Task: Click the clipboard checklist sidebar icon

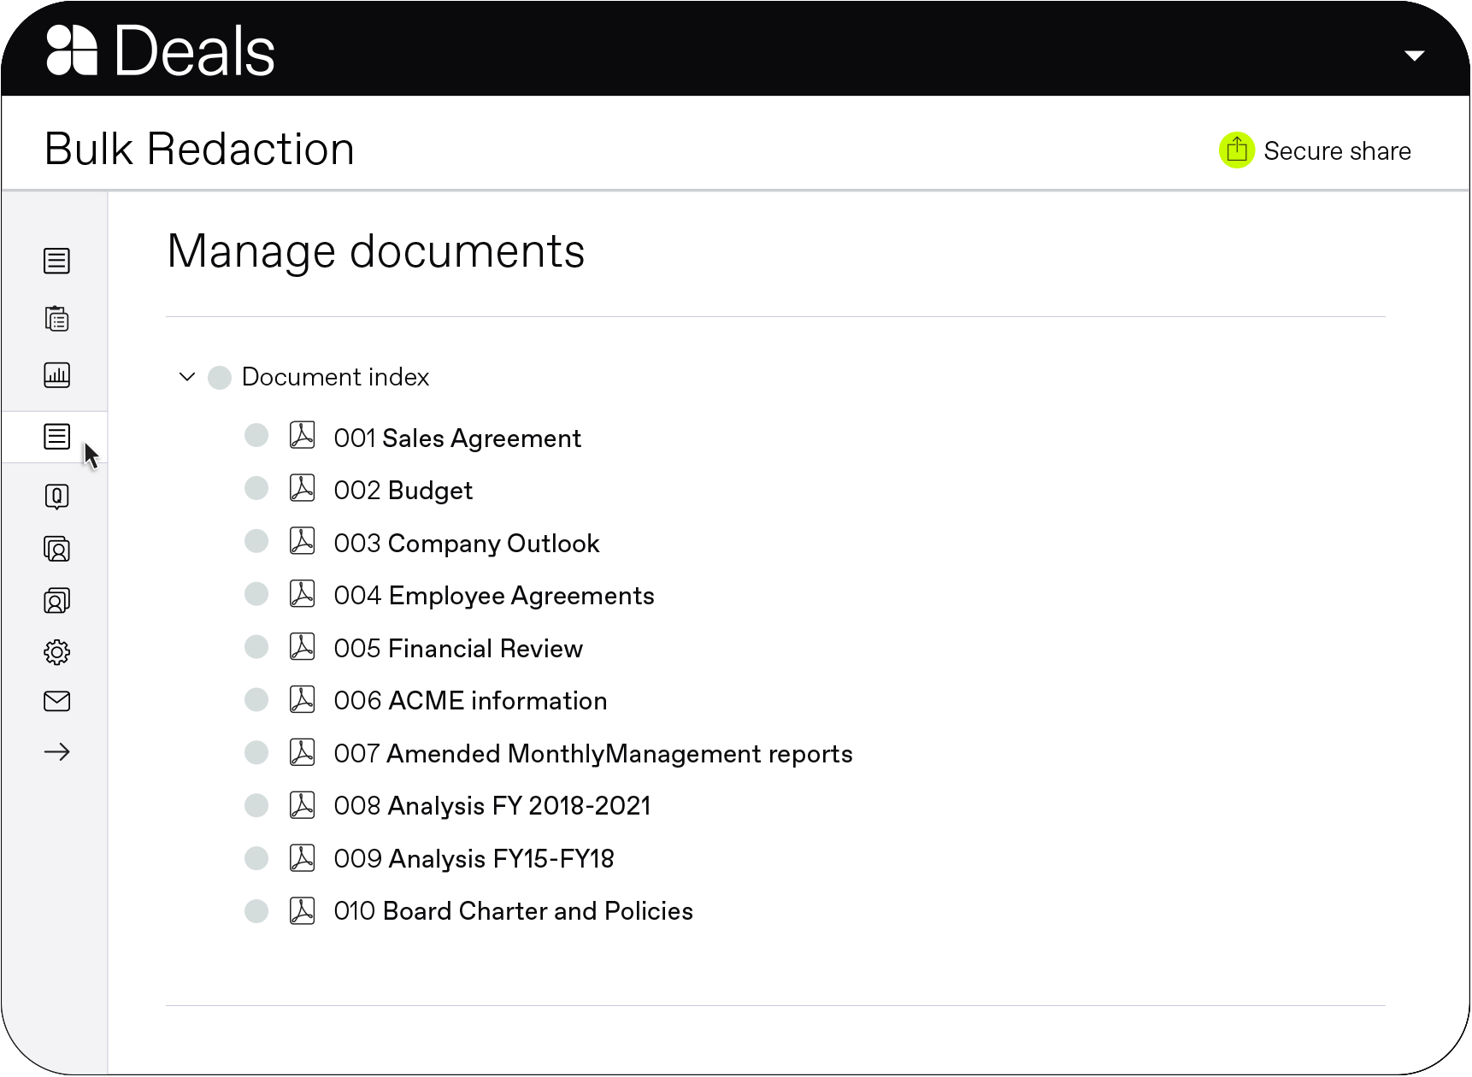Action: click(56, 319)
